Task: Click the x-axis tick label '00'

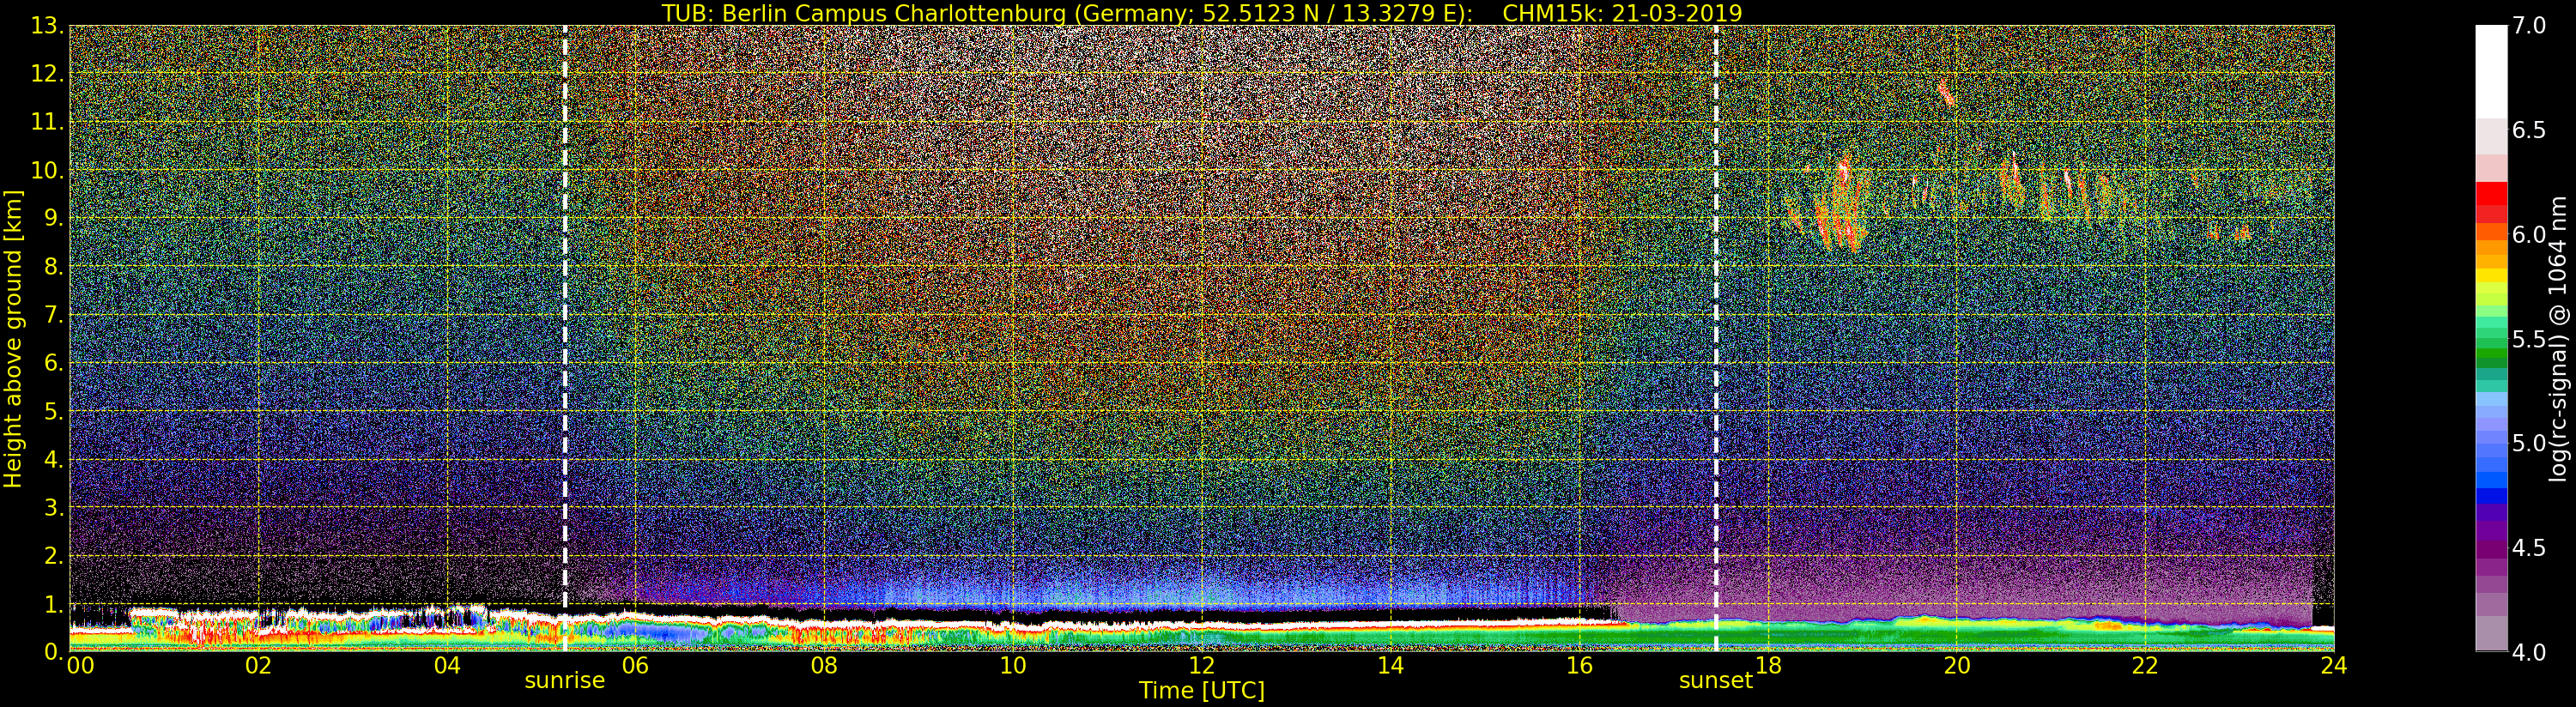Action: pyautogui.click(x=80, y=666)
